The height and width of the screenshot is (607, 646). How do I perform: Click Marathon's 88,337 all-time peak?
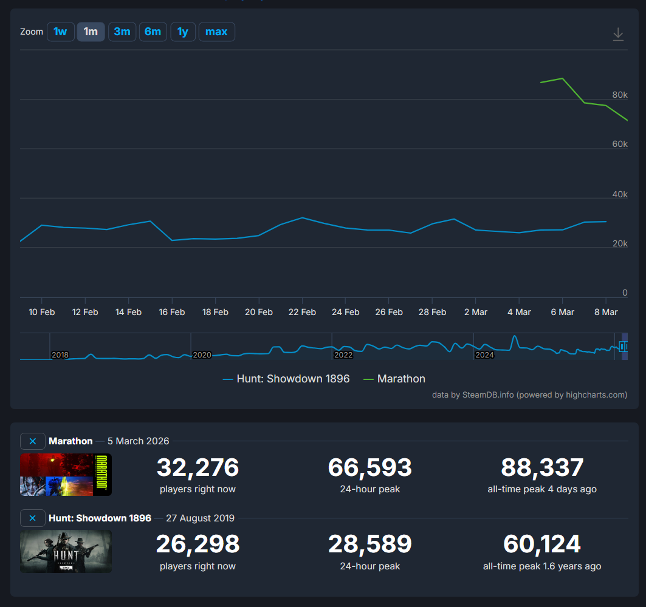(x=542, y=467)
